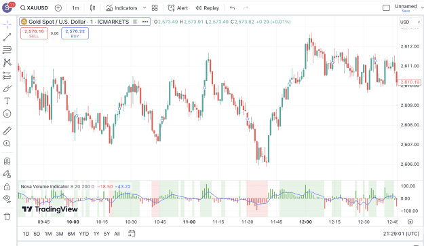The width and height of the screenshot is (424, 246).
Task: Select the crosshair cursor tool
Action: 7,25
